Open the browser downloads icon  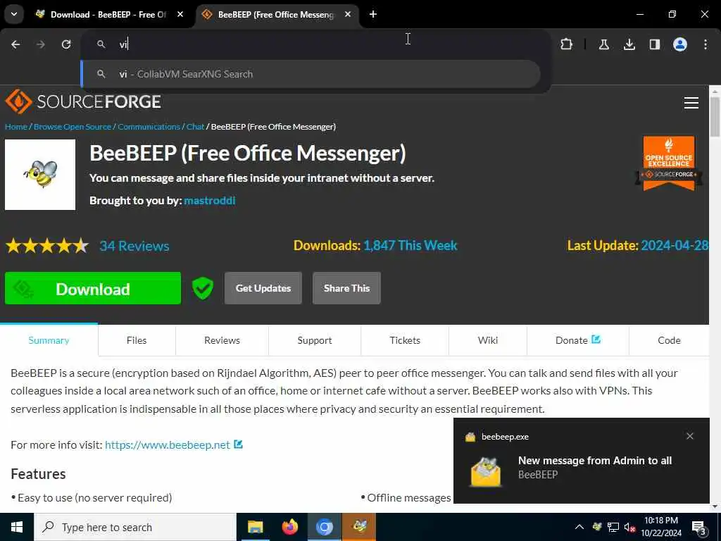coord(629,44)
